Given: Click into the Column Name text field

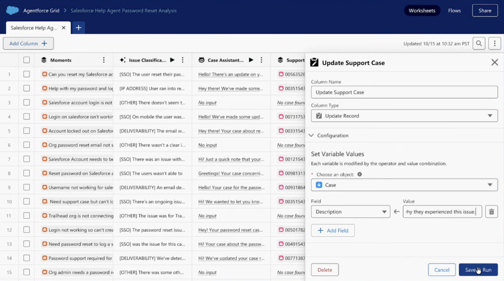Looking at the screenshot, I should 404,92.
